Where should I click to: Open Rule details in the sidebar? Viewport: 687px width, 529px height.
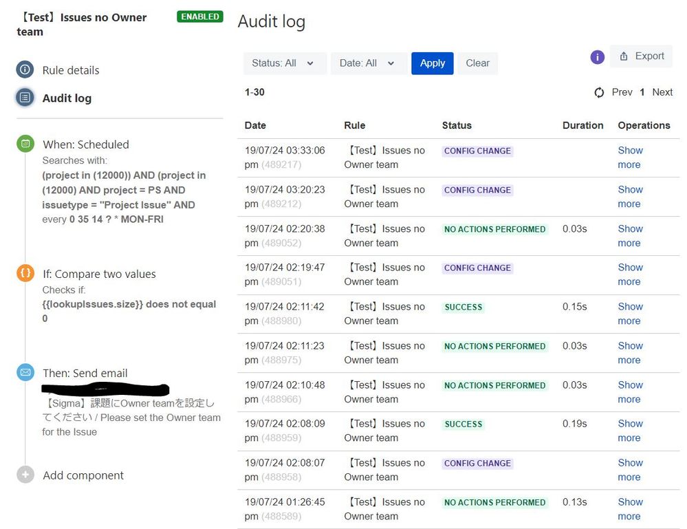(x=71, y=70)
